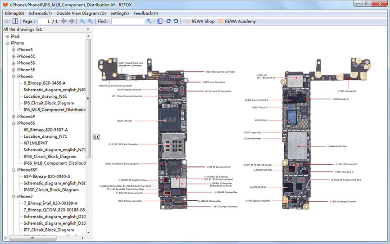The image size is (390, 244).
Task: Click the horizontal scrollbar thumb of the tree
Action: (x=32, y=238)
